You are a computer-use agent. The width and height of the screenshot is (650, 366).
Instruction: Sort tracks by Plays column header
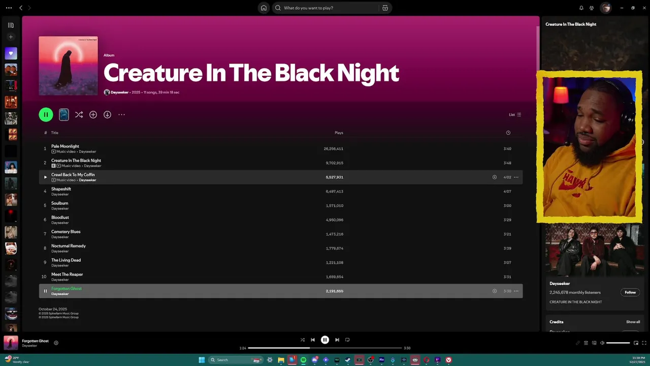tap(339, 133)
